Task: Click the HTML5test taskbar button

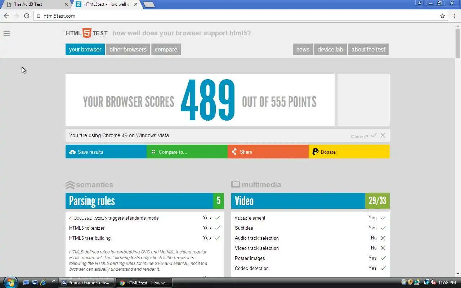Action: pos(144,283)
